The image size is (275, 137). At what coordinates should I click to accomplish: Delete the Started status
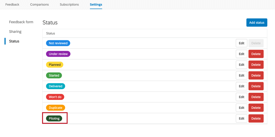click(x=256, y=75)
